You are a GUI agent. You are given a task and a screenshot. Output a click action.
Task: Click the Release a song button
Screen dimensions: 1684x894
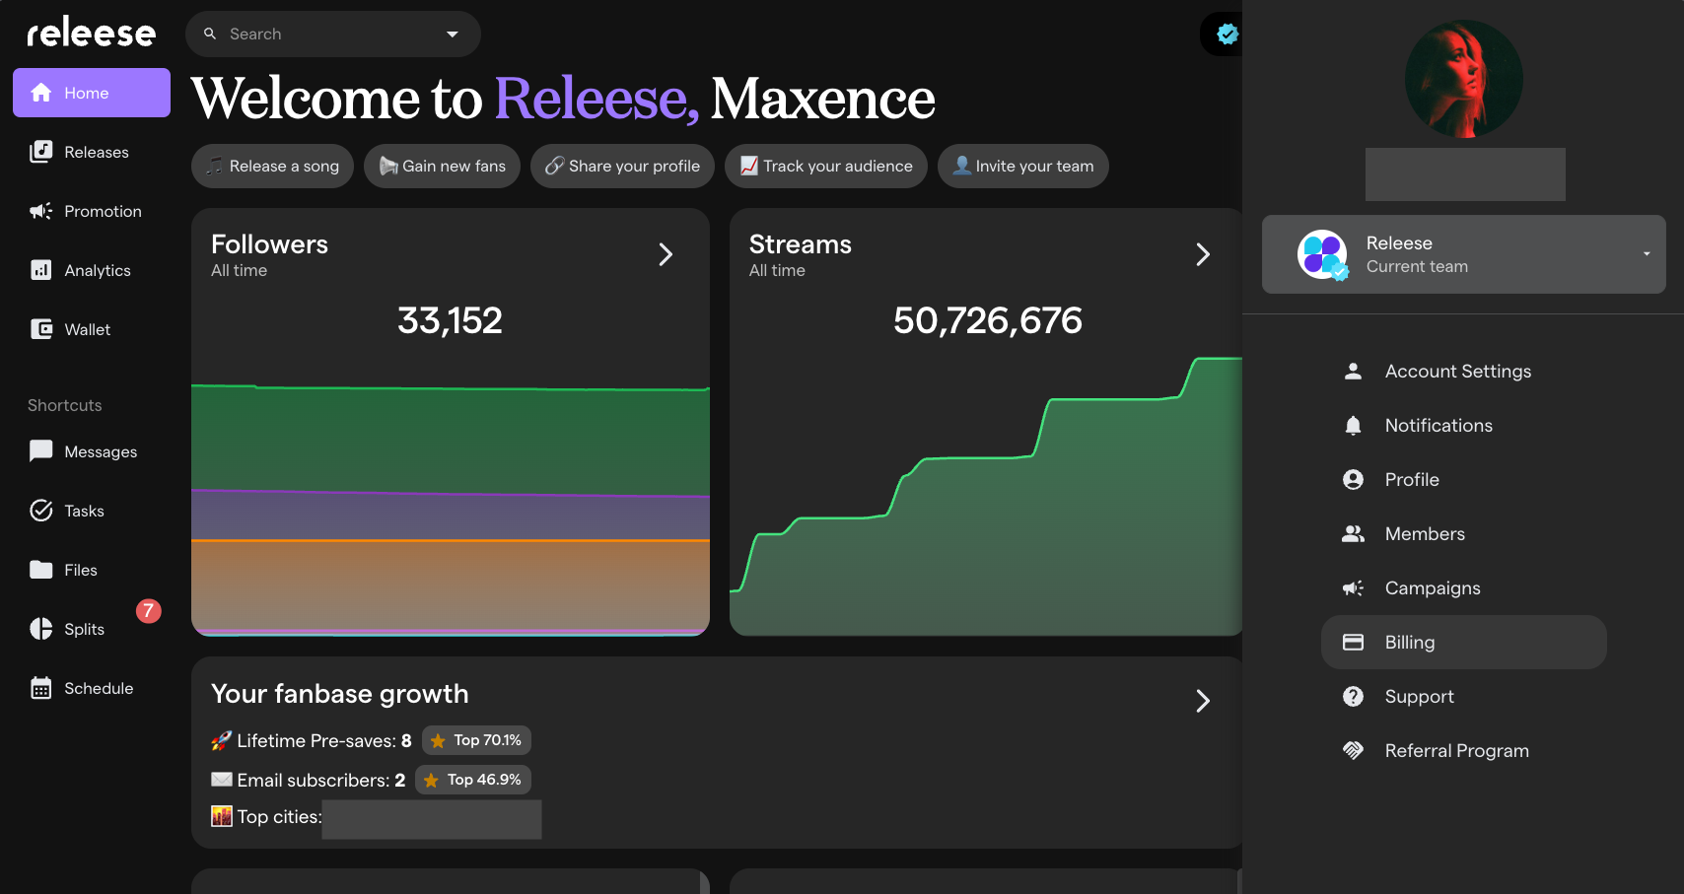click(x=272, y=167)
